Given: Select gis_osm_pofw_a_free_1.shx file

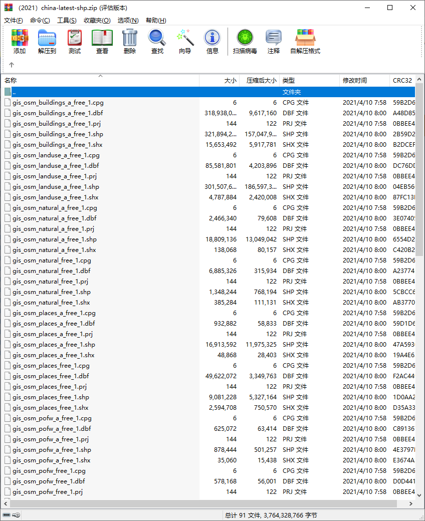Looking at the screenshot, I should pyautogui.click(x=208, y=460).
